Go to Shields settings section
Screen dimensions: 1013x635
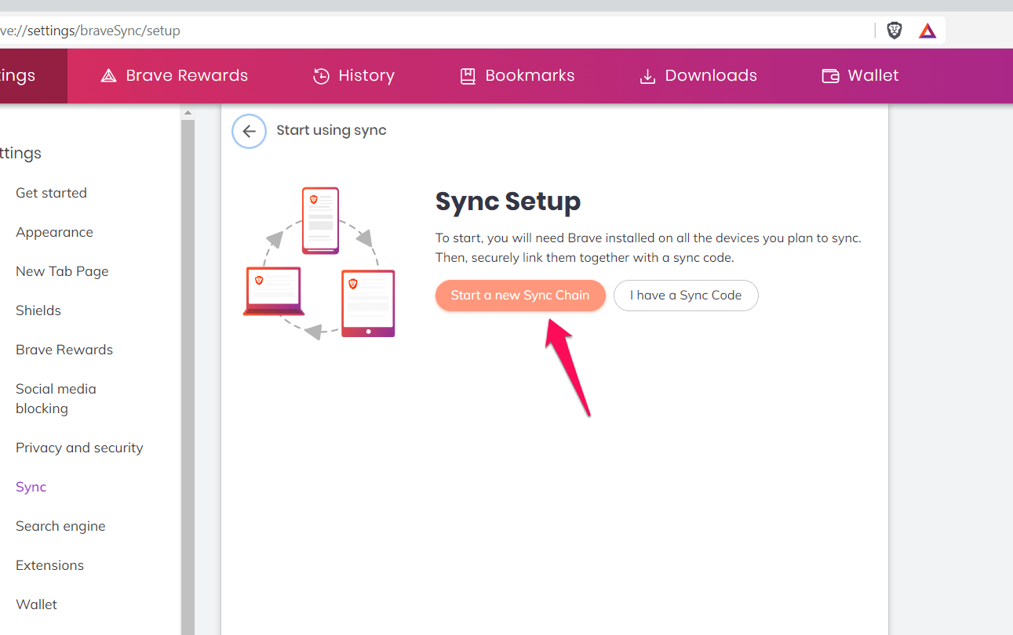(38, 310)
